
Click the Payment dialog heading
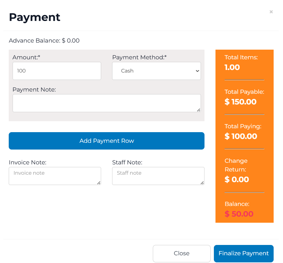(35, 17)
